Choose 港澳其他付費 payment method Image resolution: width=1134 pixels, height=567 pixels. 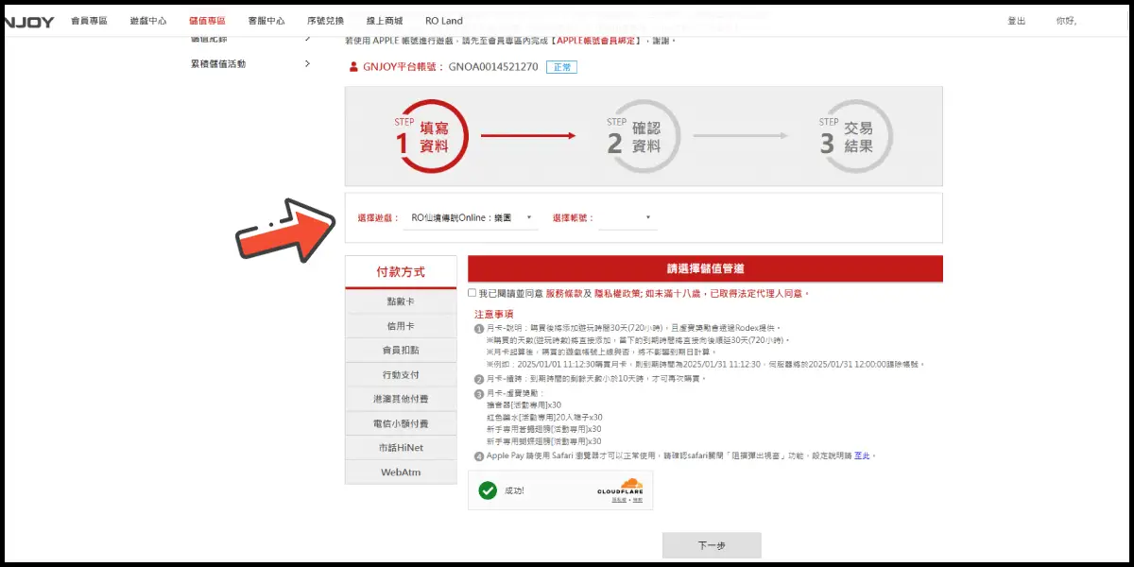401,400
